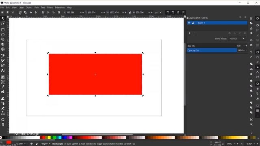Screen dimensions: 260x146
Task: Decrease the zoom percentage in status bar
Action: [x=235, y=144]
